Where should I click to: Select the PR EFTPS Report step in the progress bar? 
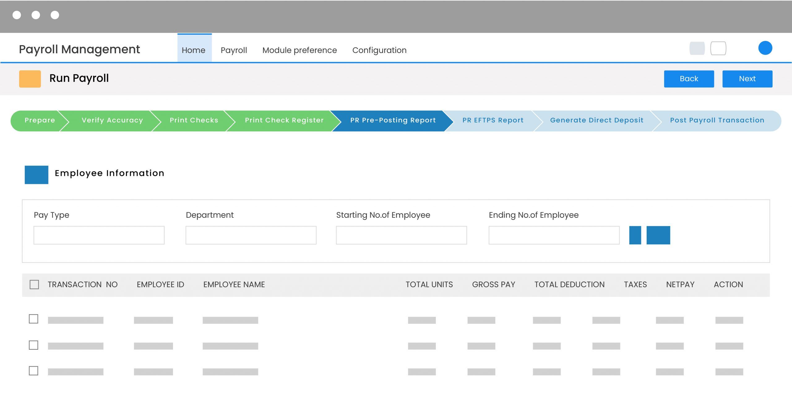pos(493,120)
